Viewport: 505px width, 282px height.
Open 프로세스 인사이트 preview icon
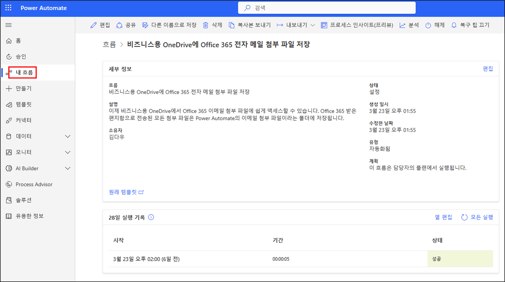pyautogui.click(x=324, y=25)
